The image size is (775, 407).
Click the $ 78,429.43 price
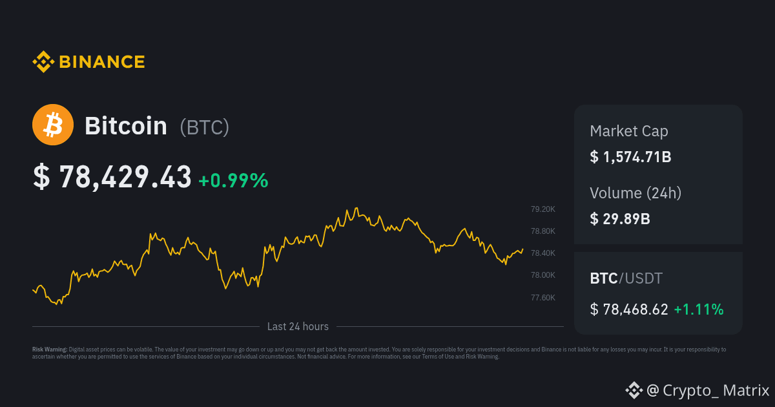(112, 177)
